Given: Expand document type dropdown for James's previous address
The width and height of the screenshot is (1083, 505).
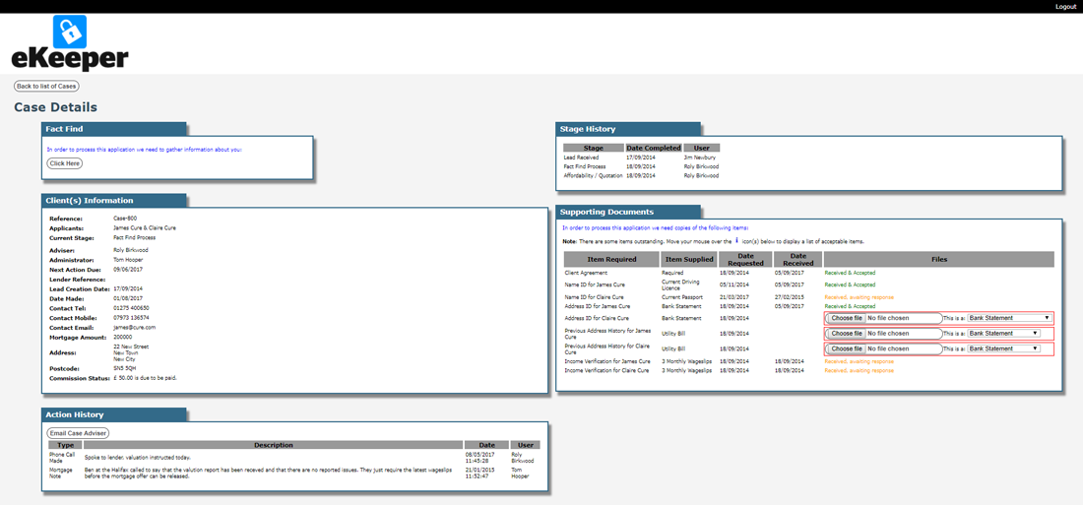Looking at the screenshot, I should pyautogui.click(x=1003, y=334).
